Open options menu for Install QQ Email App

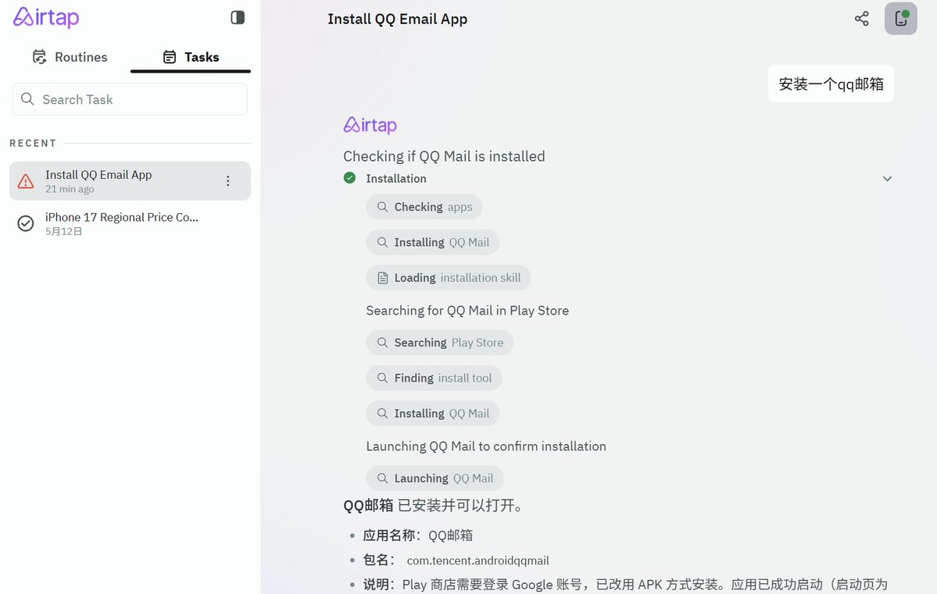(x=227, y=181)
